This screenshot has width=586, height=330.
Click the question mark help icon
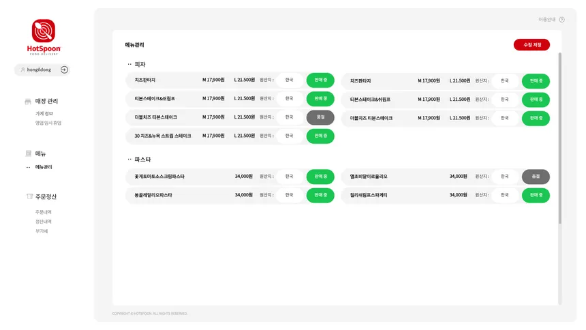[561, 20]
